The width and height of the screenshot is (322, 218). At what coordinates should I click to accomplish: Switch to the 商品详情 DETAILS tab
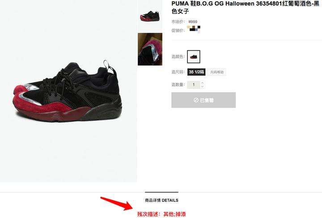[x=161, y=200]
